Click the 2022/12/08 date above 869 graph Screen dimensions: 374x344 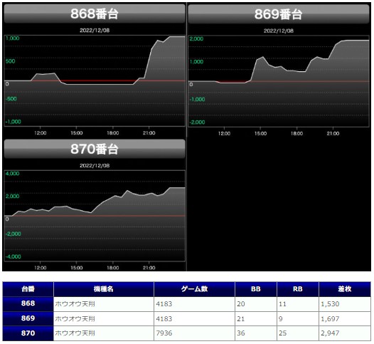coord(278,31)
